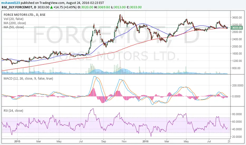Click the RSI 80.0000 axis label
Image resolution: width=246 pixels, height=145 pixels.
click(237, 114)
